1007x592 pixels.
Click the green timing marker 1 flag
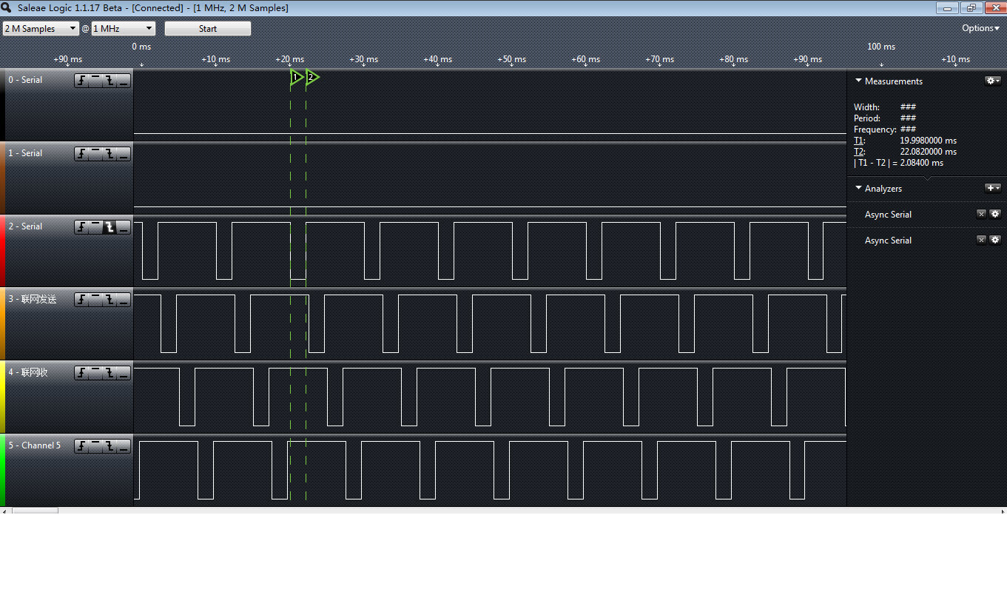click(296, 77)
